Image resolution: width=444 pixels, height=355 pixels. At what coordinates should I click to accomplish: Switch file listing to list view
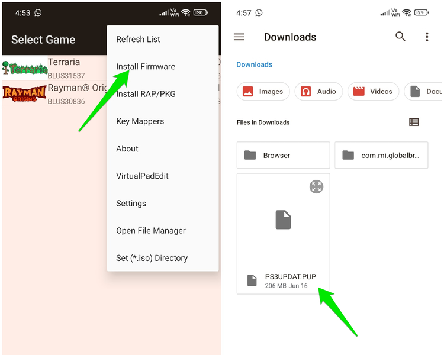coord(414,122)
